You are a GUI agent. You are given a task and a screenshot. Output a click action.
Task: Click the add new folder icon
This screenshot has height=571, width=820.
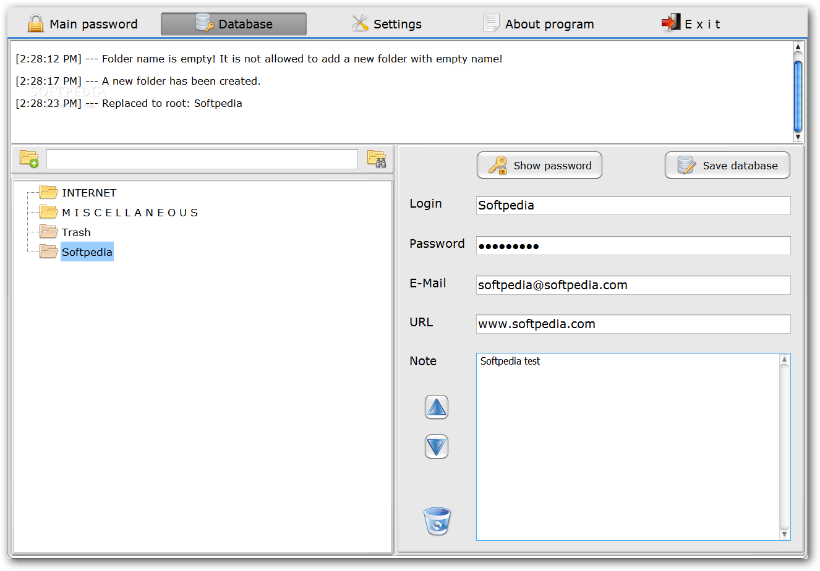[29, 159]
